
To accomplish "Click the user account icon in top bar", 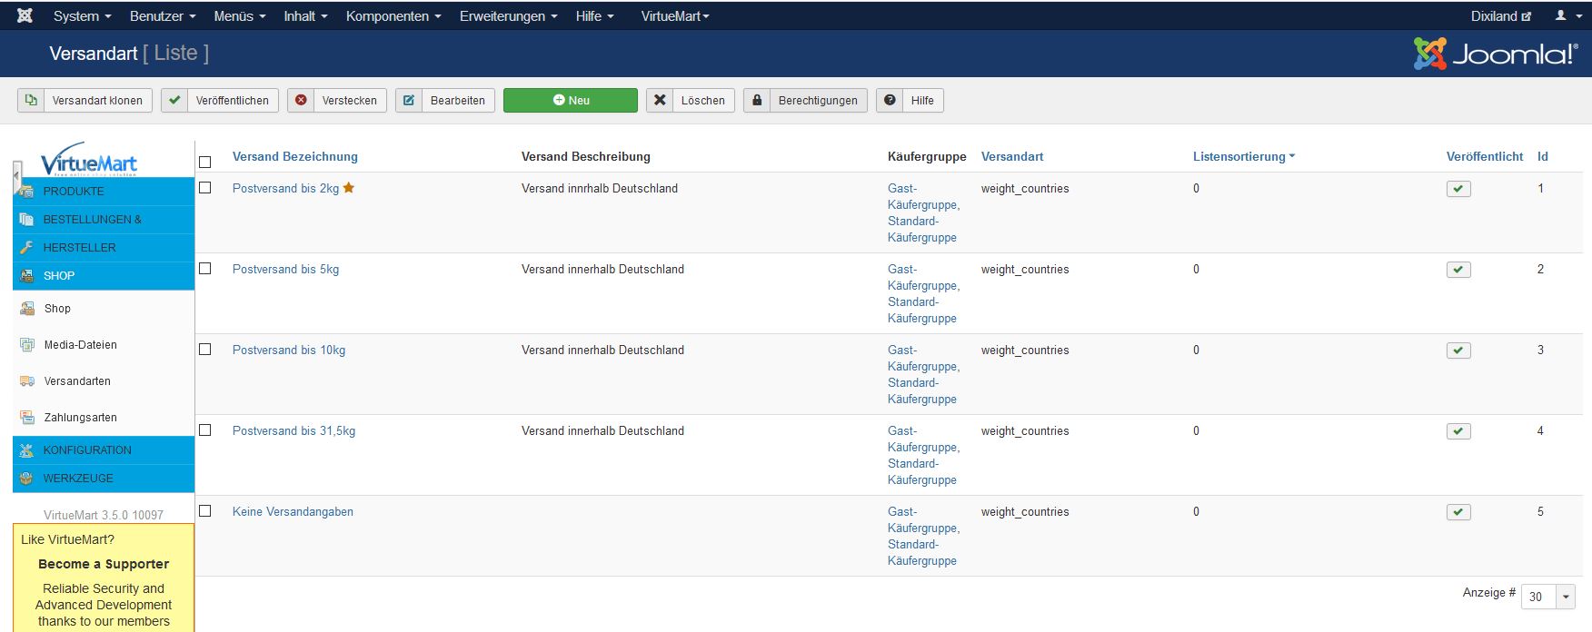I will tap(1561, 15).
